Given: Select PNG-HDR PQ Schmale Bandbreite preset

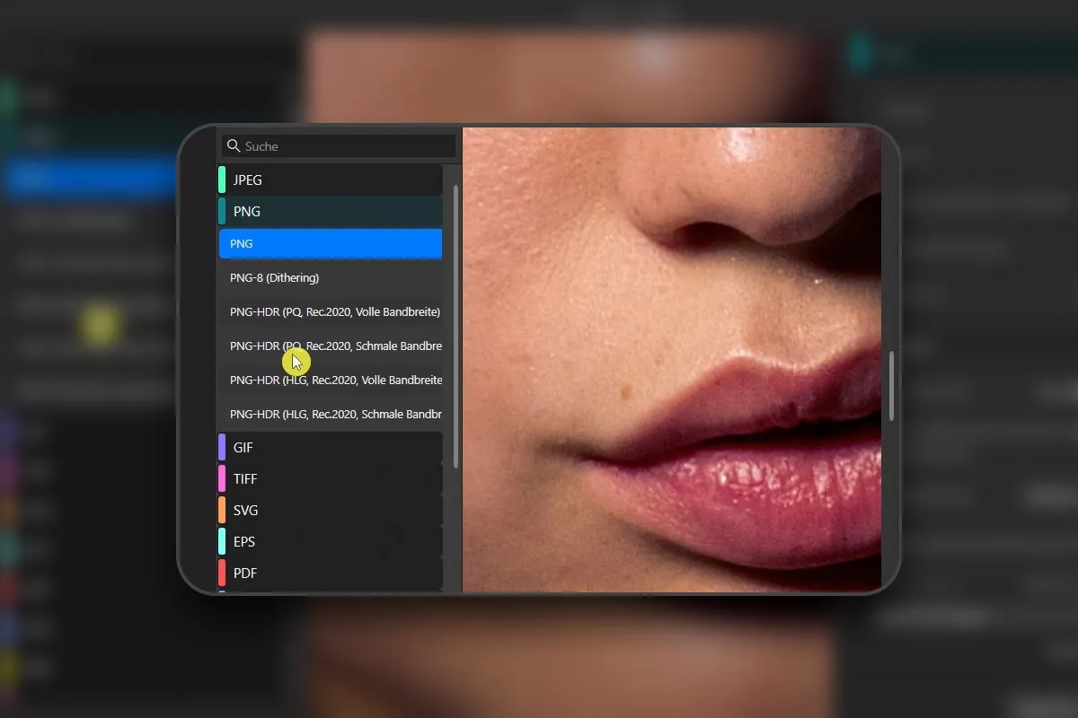Looking at the screenshot, I should pos(331,346).
